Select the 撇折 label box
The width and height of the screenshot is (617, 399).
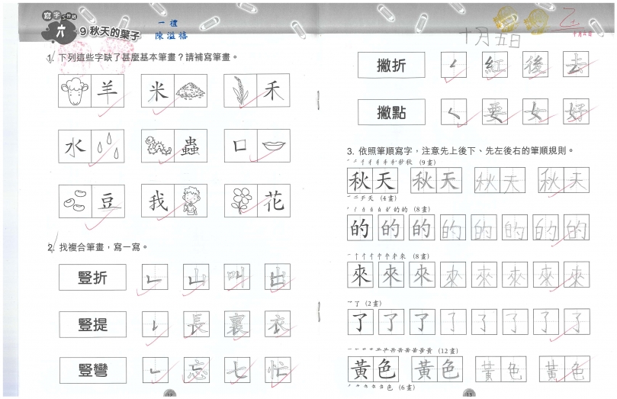click(391, 66)
